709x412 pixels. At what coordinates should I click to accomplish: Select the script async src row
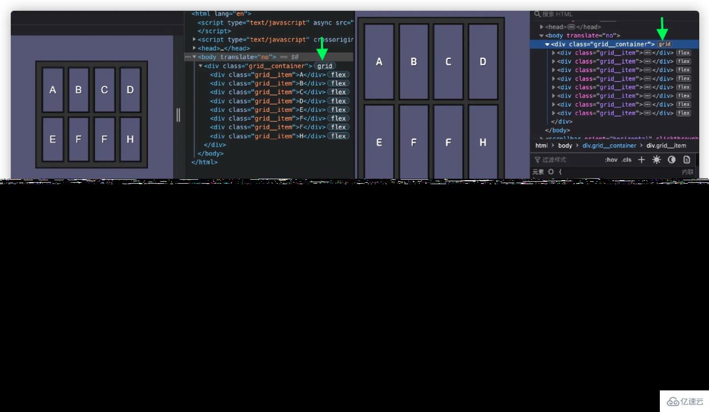276,23
